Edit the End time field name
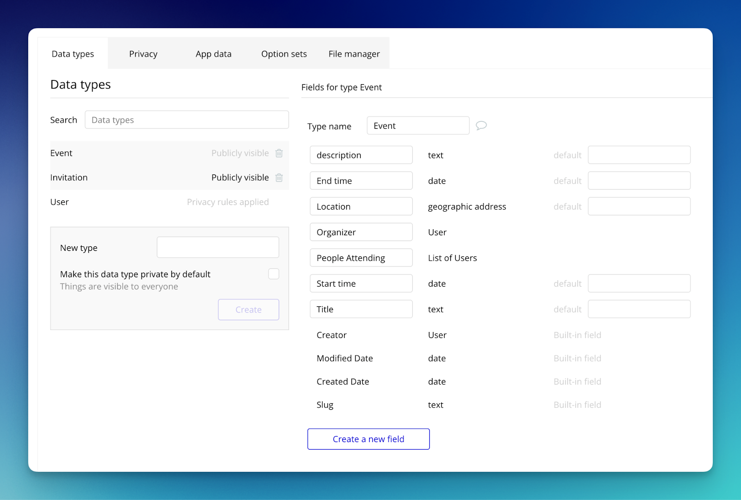Screen dimensions: 741x500 click(x=361, y=181)
